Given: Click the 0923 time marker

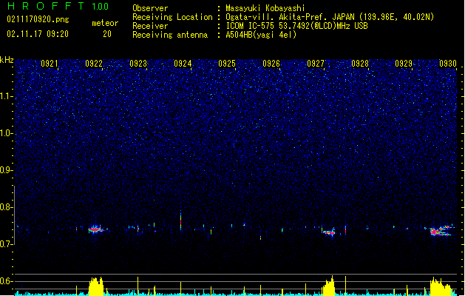Looking at the screenshot, I should (x=138, y=64).
